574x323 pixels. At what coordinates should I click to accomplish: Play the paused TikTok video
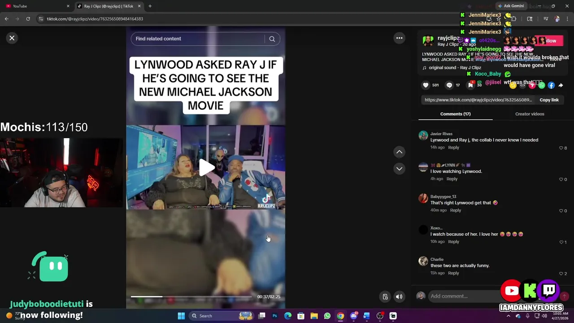point(206,167)
